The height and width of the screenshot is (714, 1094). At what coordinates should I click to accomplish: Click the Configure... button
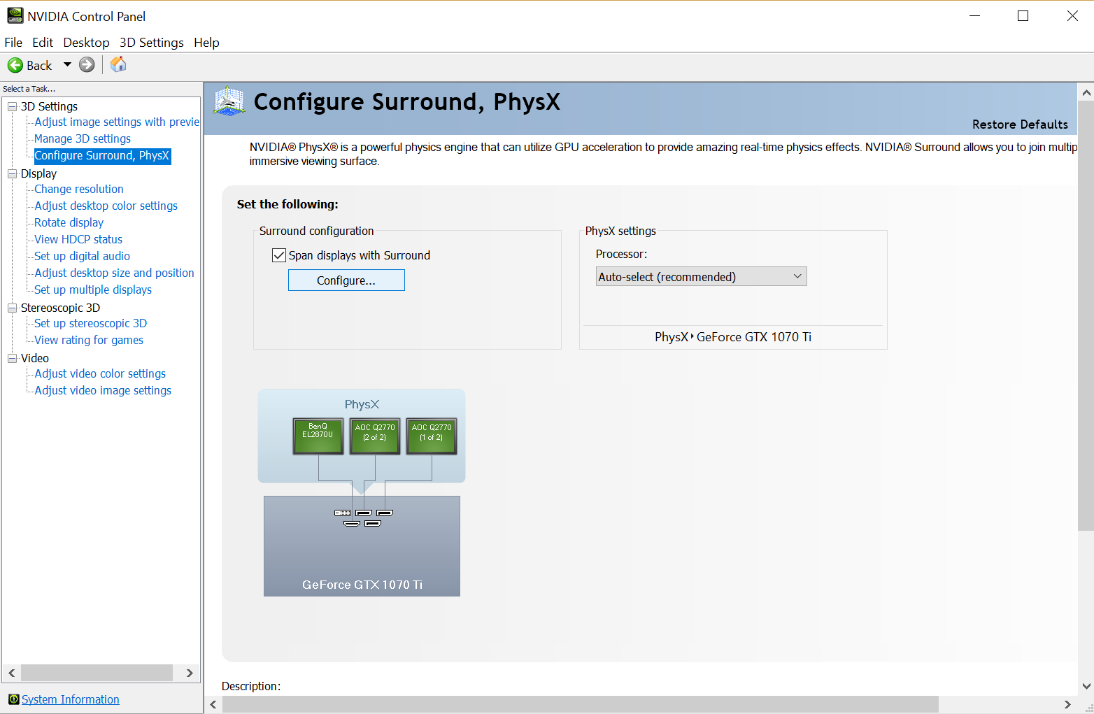[x=346, y=280]
